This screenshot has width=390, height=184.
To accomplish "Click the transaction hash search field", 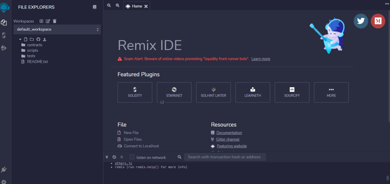I will pyautogui.click(x=225, y=157).
